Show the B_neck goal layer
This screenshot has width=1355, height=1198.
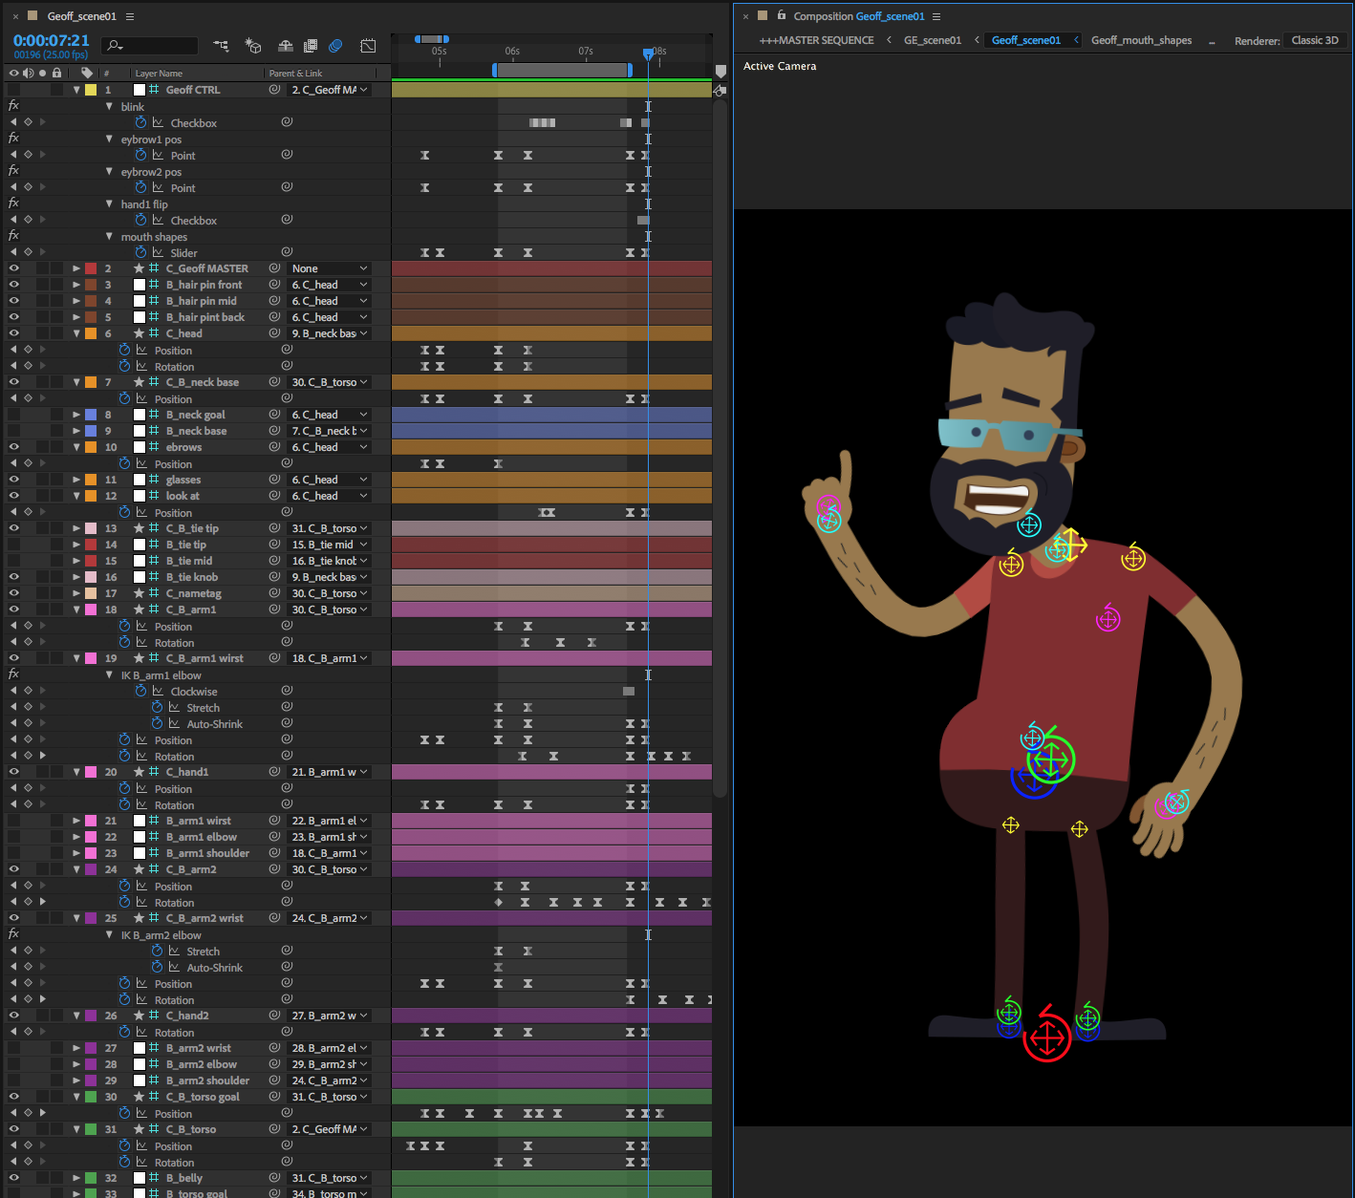point(13,415)
